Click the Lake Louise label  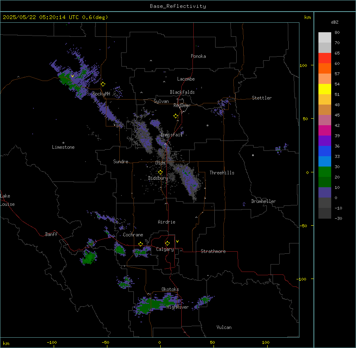point(7,200)
